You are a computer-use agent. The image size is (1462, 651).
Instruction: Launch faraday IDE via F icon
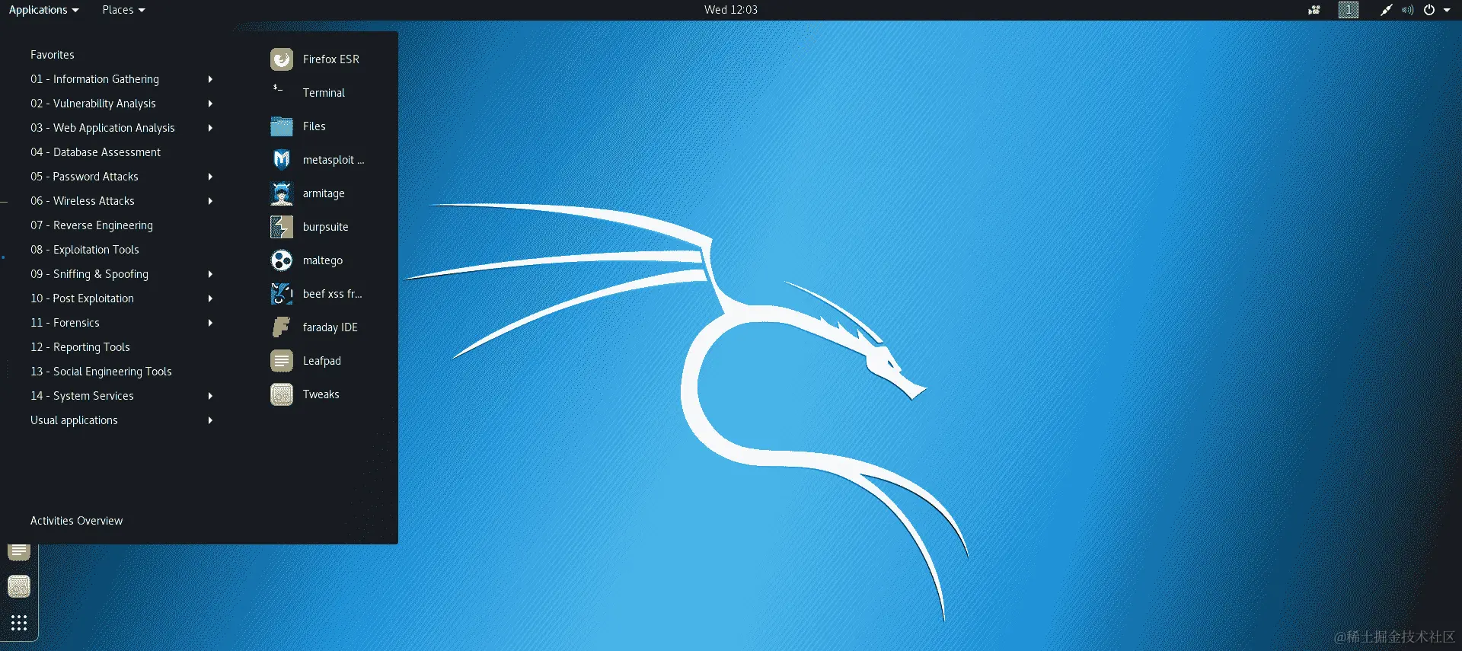click(x=282, y=327)
